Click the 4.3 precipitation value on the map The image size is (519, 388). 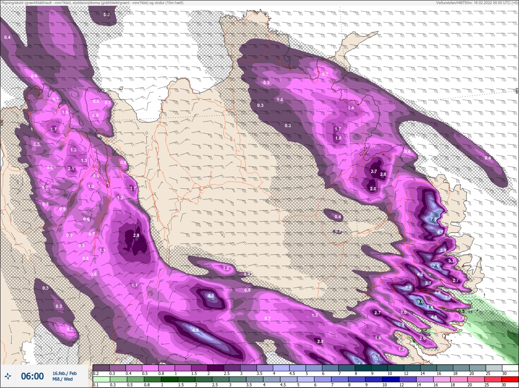click(x=211, y=296)
